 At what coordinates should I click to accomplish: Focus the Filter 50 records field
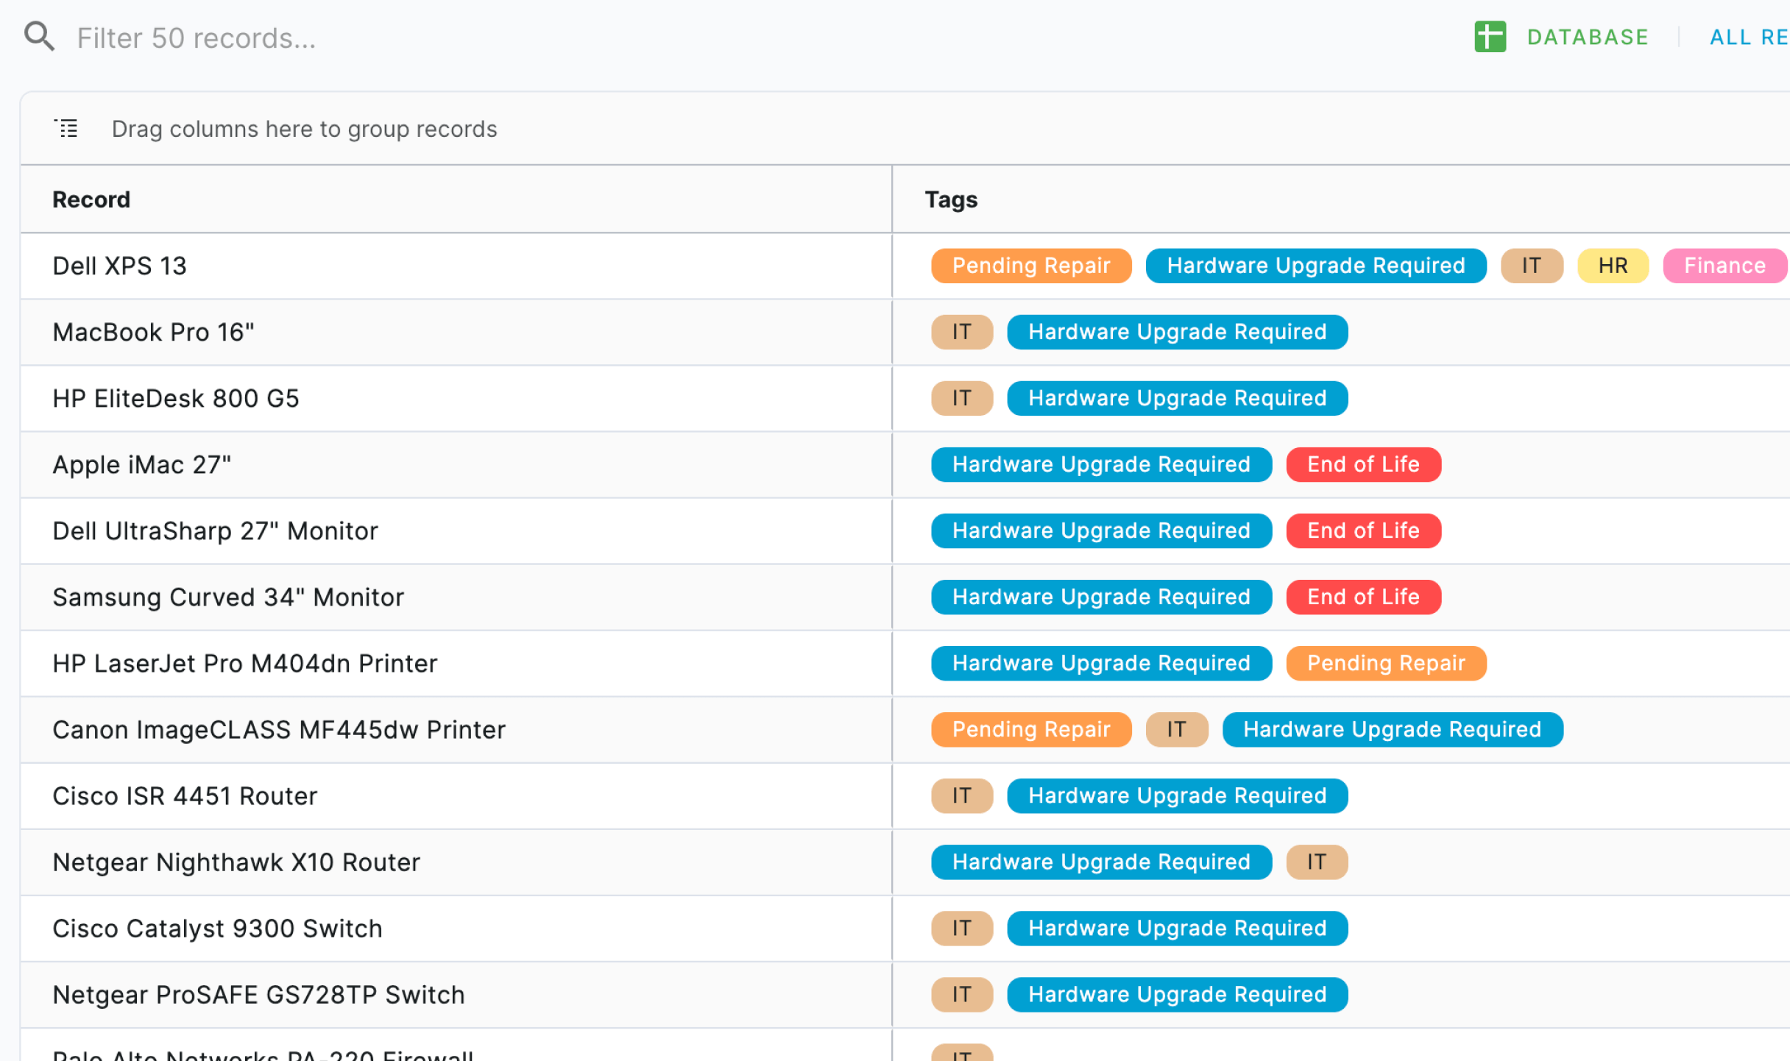click(x=197, y=38)
